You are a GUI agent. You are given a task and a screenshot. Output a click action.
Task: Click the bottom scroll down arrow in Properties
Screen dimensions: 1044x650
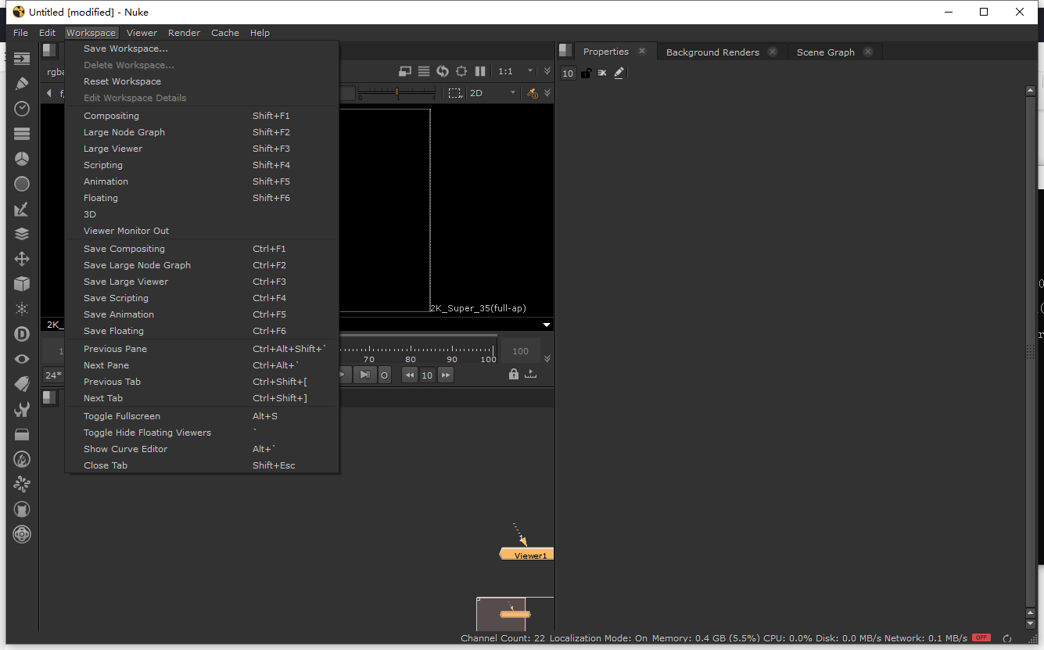click(x=1031, y=623)
